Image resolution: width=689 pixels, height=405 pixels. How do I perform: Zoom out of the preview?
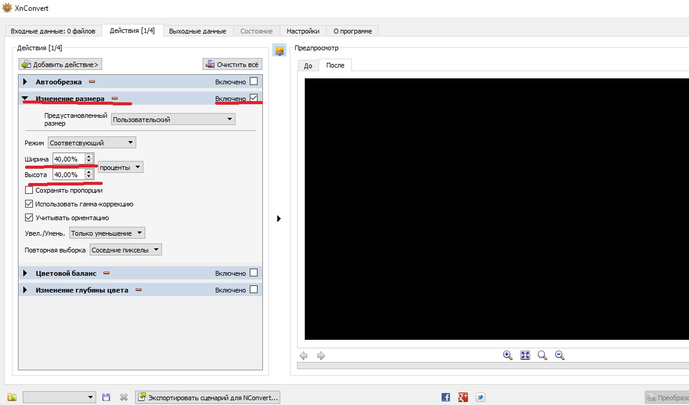point(559,355)
